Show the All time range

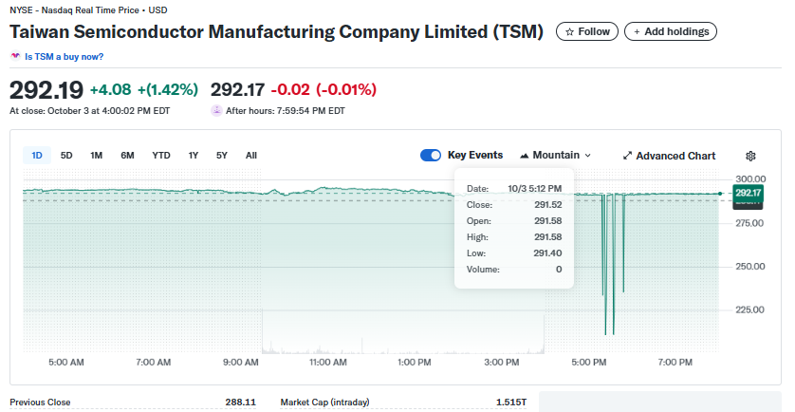(x=250, y=156)
